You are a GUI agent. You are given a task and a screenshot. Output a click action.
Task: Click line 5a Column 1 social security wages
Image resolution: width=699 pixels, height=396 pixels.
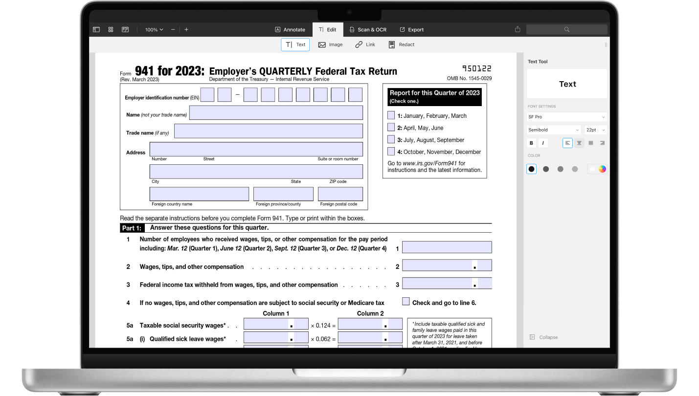pyautogui.click(x=276, y=324)
